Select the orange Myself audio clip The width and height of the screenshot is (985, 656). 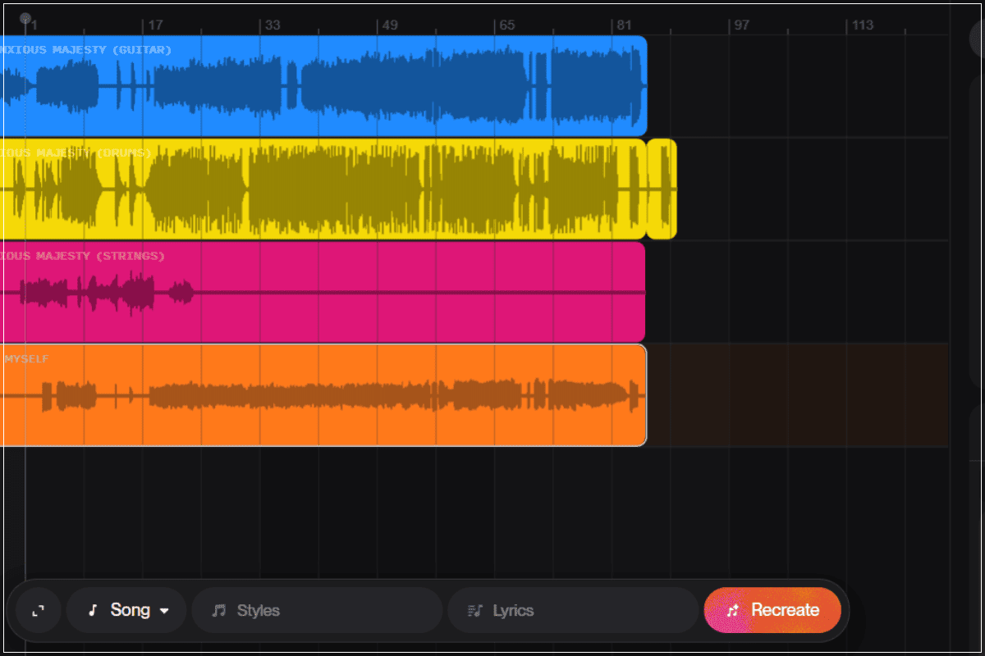[328, 395]
